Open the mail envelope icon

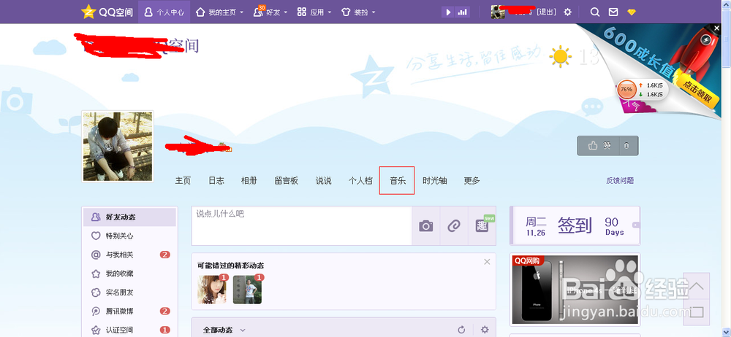(x=613, y=12)
